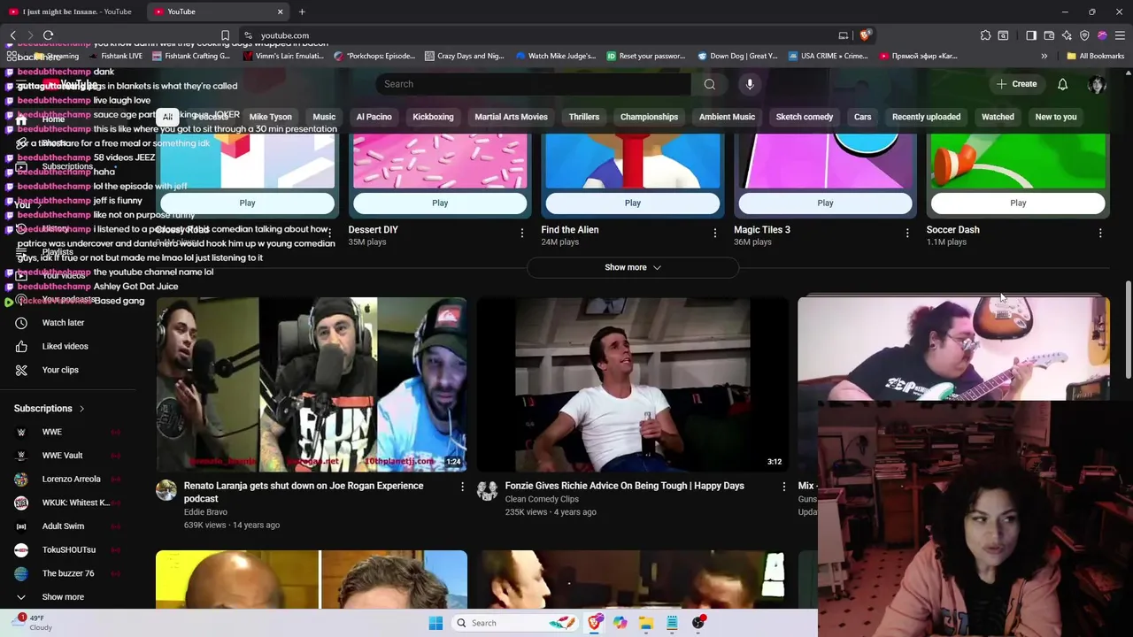
Task: Select the Cars filter chip
Action: point(862,117)
